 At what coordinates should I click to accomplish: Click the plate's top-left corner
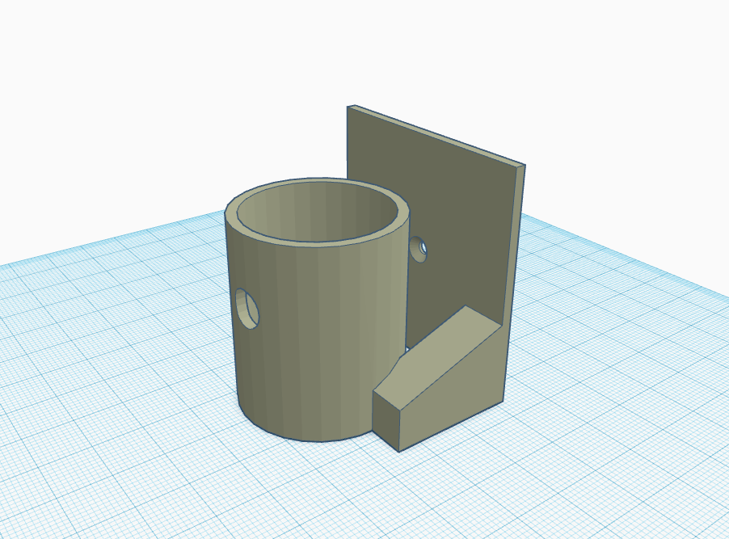click(x=350, y=107)
